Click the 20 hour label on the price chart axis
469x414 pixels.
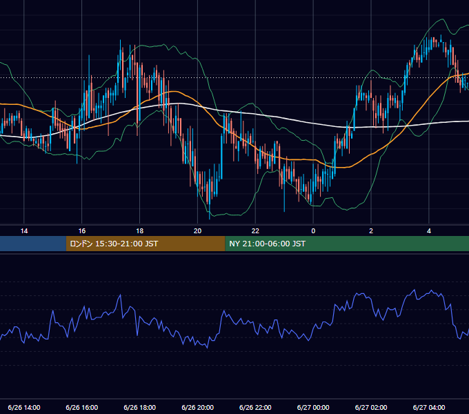pyautogui.click(x=197, y=231)
